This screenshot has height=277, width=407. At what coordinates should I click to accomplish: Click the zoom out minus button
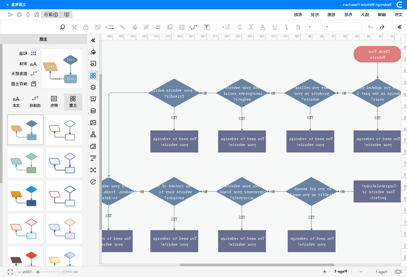76,272
